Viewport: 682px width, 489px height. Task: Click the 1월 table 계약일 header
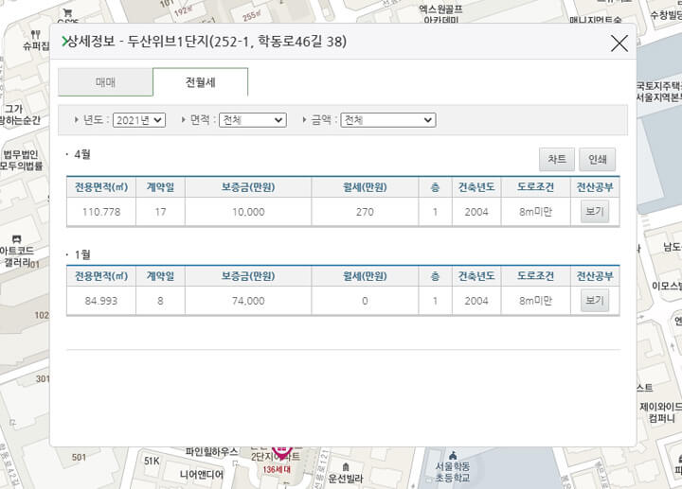(160, 276)
